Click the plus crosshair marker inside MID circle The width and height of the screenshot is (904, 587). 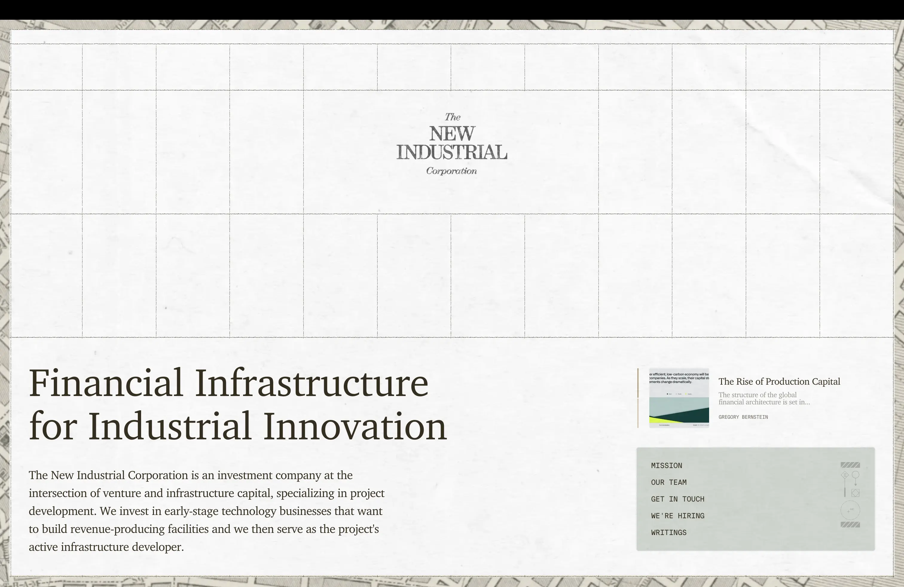tap(848, 511)
